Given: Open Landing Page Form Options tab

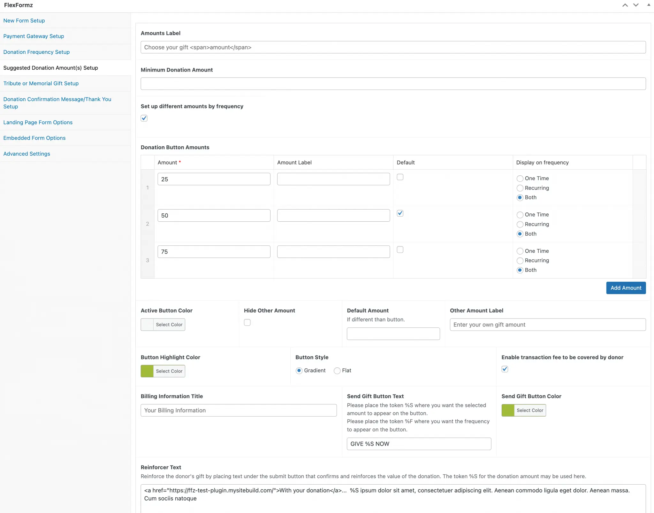Looking at the screenshot, I should point(38,122).
